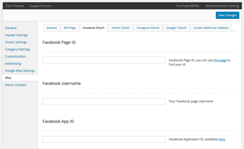The image size is (244, 149).
Task: Open Customization in the sidebar
Action: (x=15, y=56)
